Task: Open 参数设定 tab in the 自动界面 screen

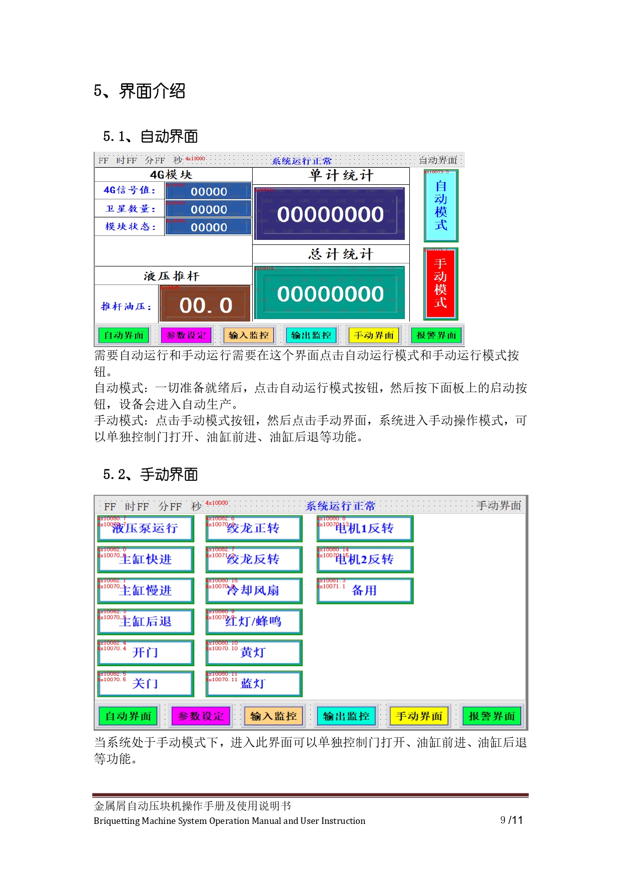Action: pyautogui.click(x=186, y=335)
